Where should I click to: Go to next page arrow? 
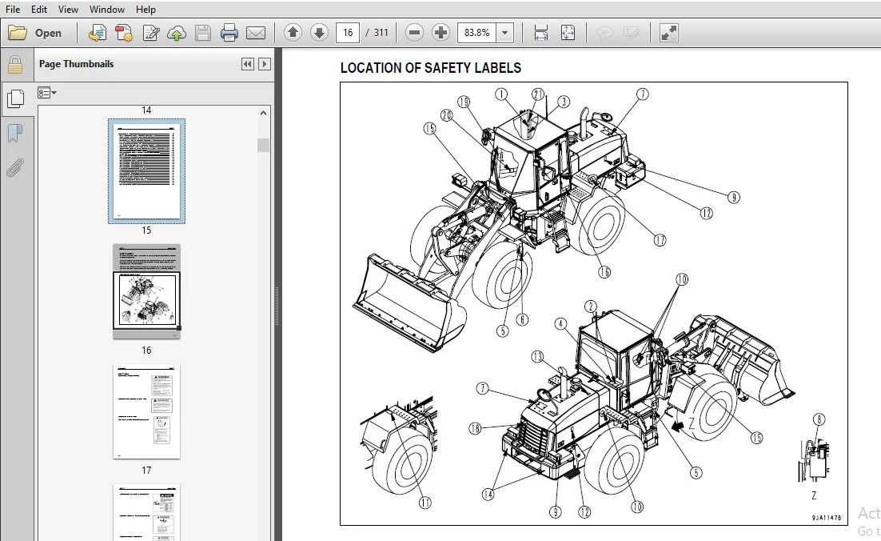click(x=319, y=33)
